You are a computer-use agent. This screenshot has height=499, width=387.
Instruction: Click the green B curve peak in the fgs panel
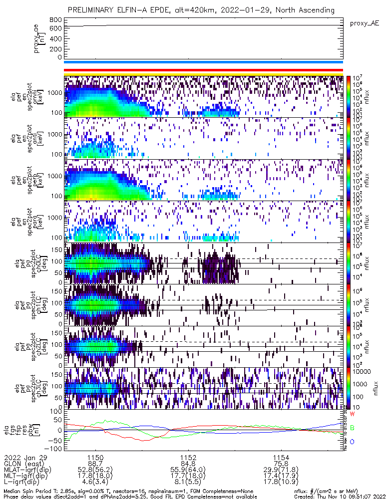(x=106, y=420)
